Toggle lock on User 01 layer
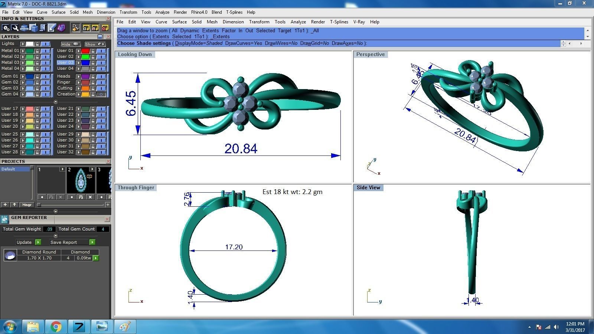Screen dimensions: 594x334 [x=93, y=51]
